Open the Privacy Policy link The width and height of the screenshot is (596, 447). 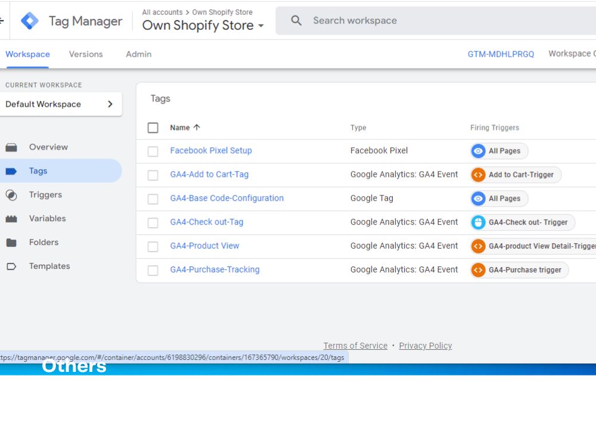426,346
